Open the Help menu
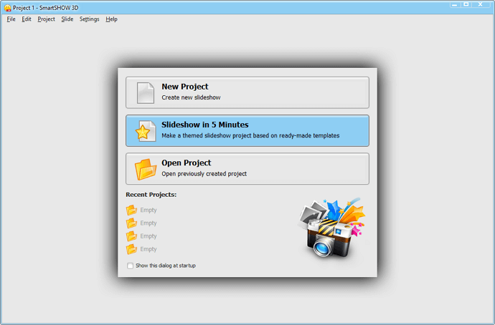 click(111, 19)
